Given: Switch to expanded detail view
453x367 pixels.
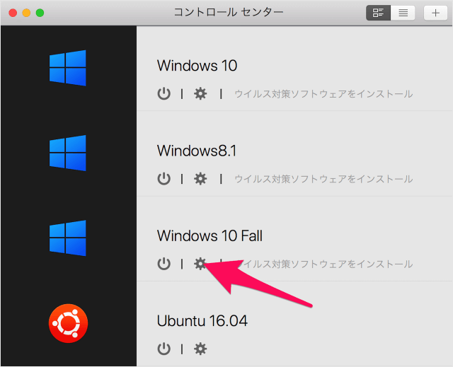Looking at the screenshot, I should (378, 13).
